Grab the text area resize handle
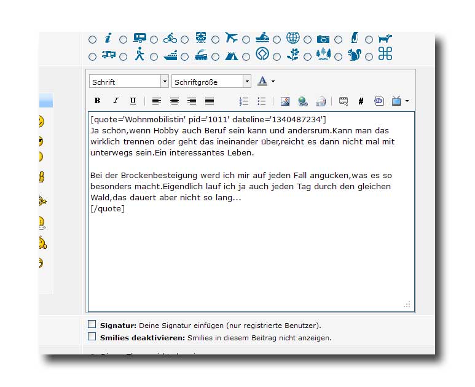The image size is (475, 387). [x=407, y=304]
